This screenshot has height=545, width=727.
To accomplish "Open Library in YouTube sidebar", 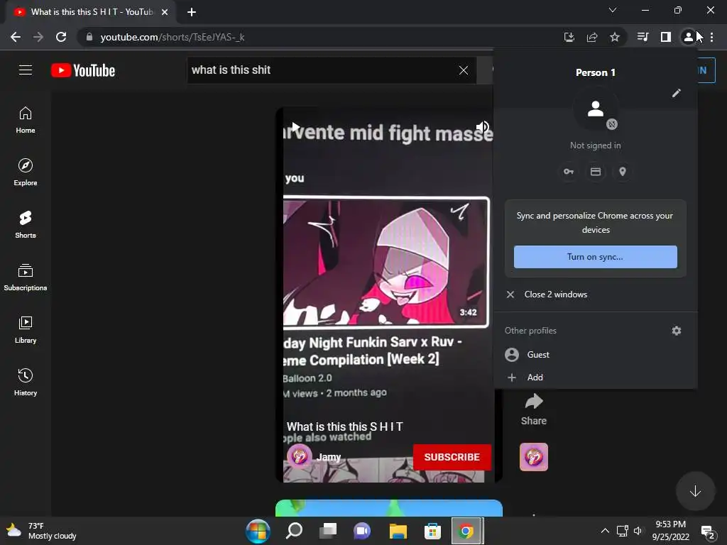I will (x=26, y=330).
